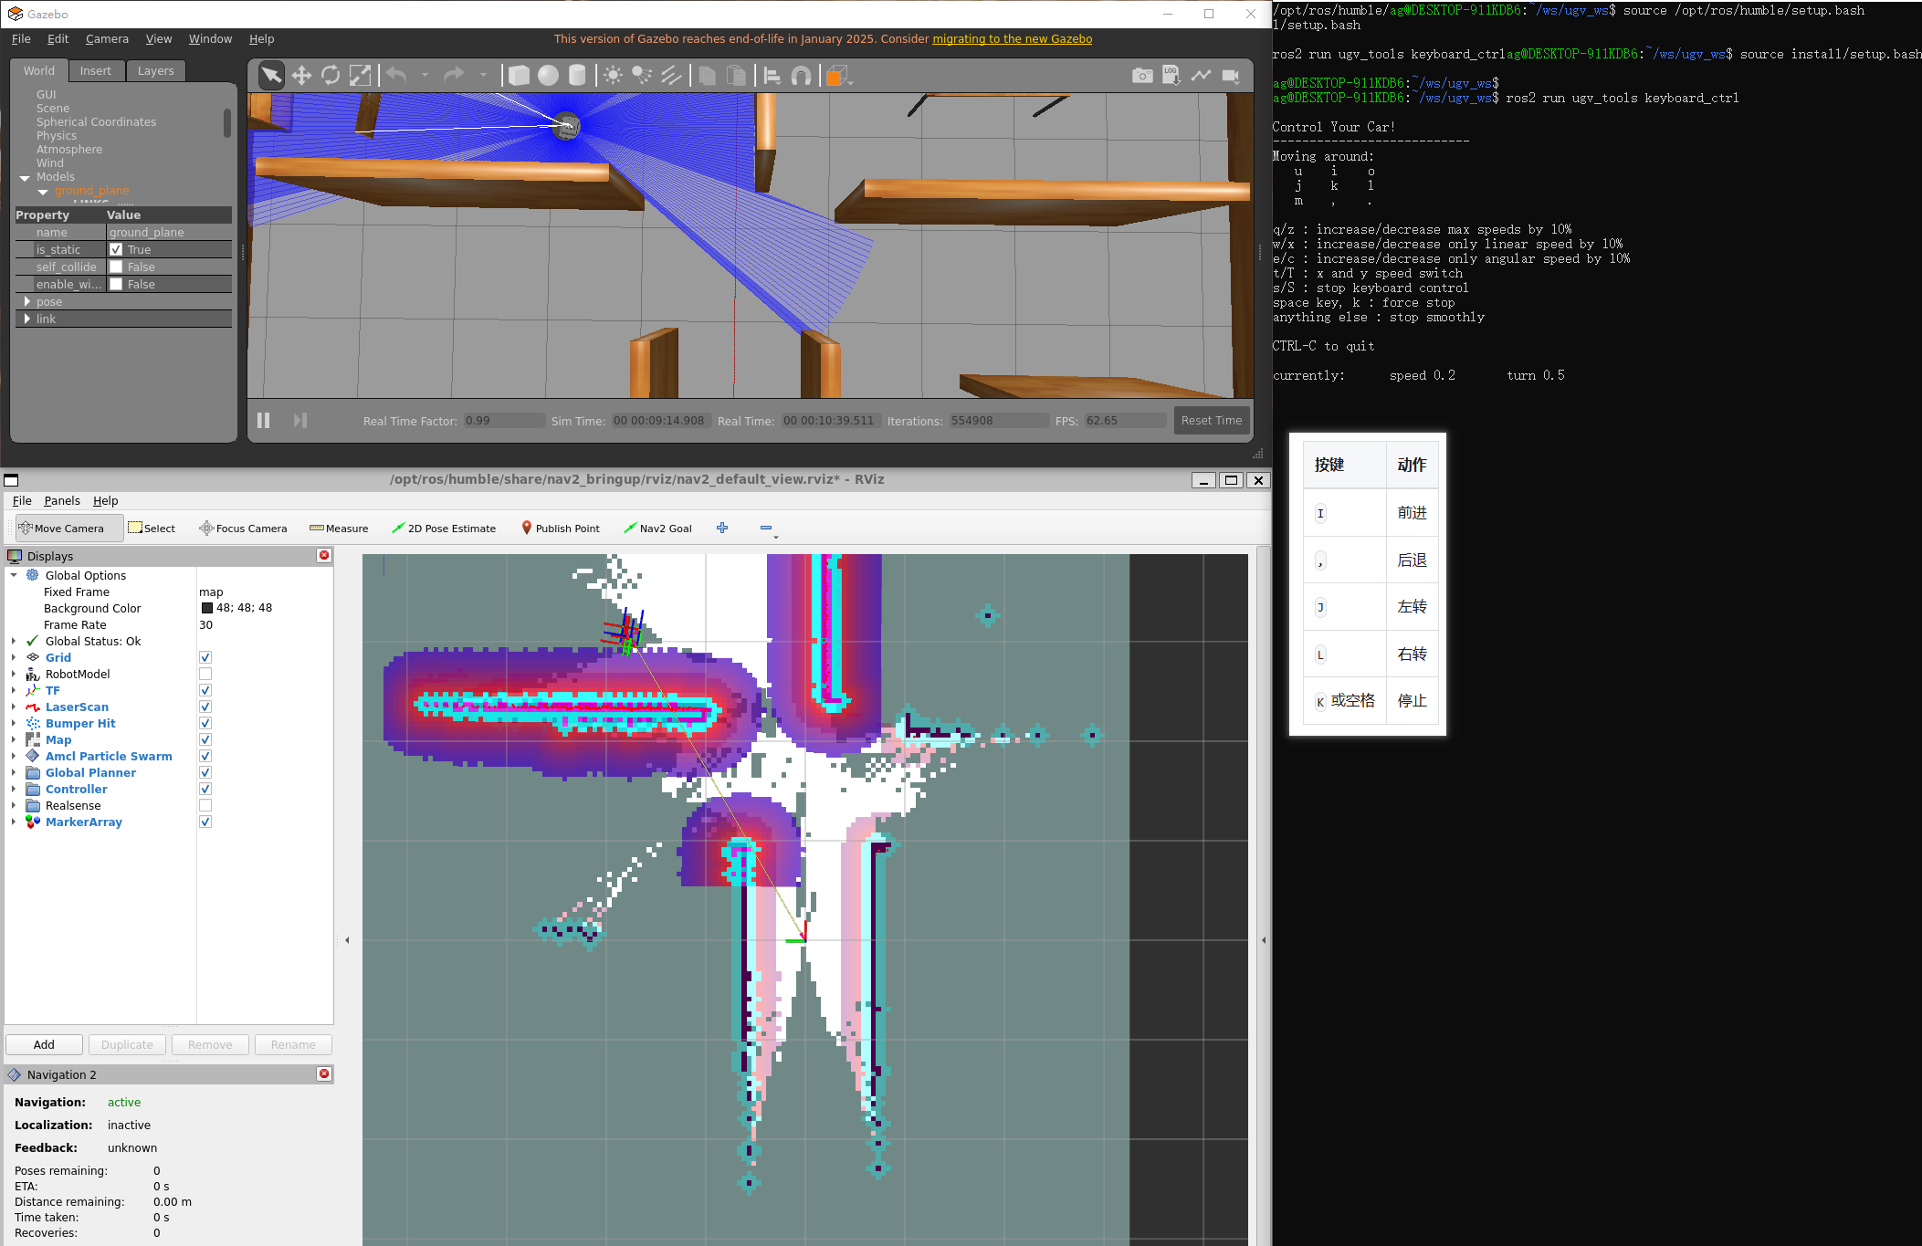Insert a sphere shape in Gazebo
This screenshot has height=1246, width=1922.
548,76
